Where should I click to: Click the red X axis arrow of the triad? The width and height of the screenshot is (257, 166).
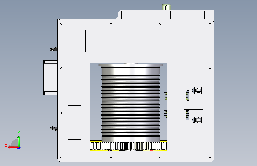pyautogui.click(x=13, y=147)
